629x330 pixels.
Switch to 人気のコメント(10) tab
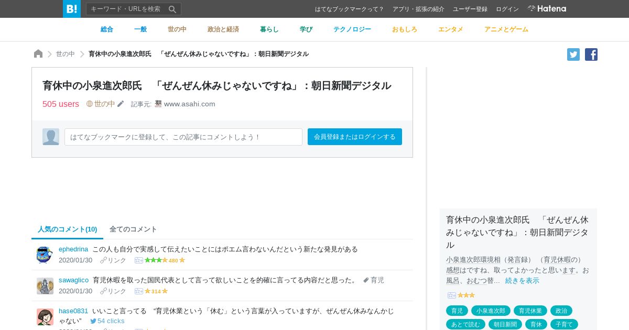pyautogui.click(x=68, y=229)
